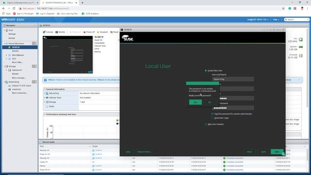Image resolution: width=311 pixels, height=175 pixels.
Task: Click the installer Help button
Action: coord(128,152)
